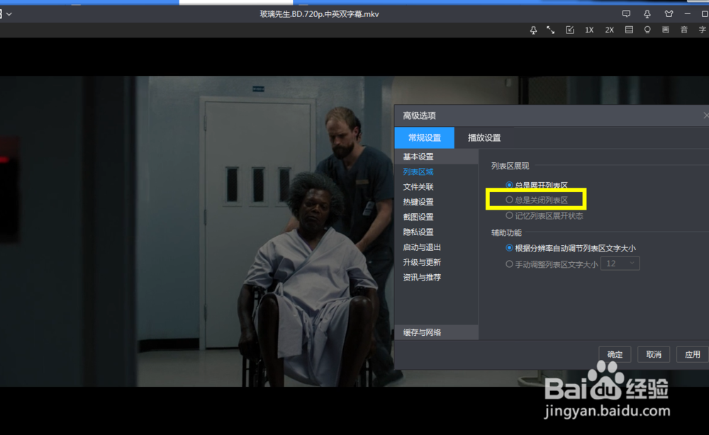Screen dimensions: 709x435
Task: Open the font size 12 dropdown
Action: 620,264
